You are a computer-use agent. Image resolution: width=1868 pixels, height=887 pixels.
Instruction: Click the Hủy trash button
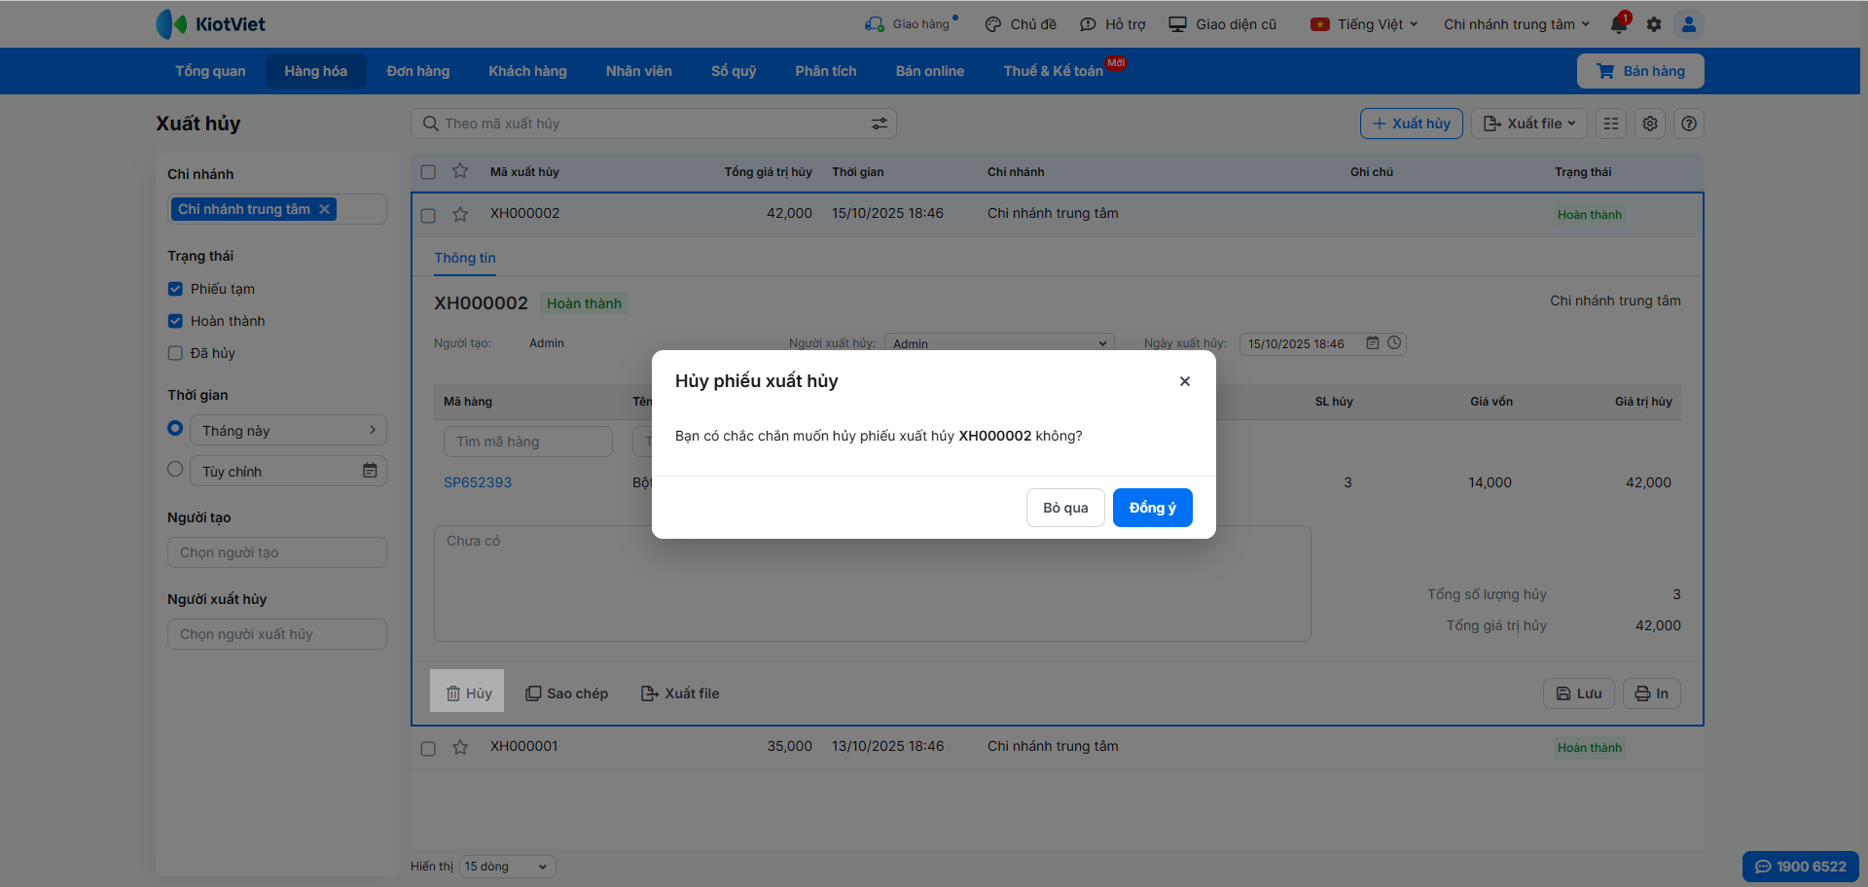tap(468, 692)
